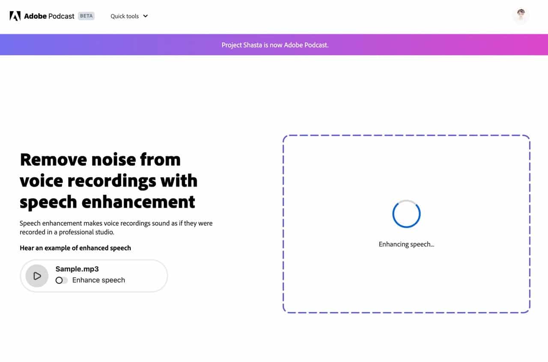
Task: Click the Adobe logo icon
Action: pyautogui.click(x=15, y=16)
